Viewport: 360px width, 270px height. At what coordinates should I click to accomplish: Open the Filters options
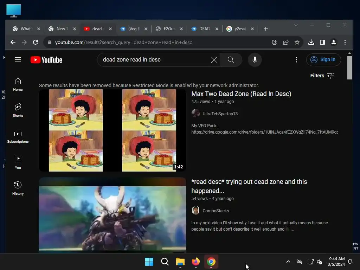click(x=322, y=76)
